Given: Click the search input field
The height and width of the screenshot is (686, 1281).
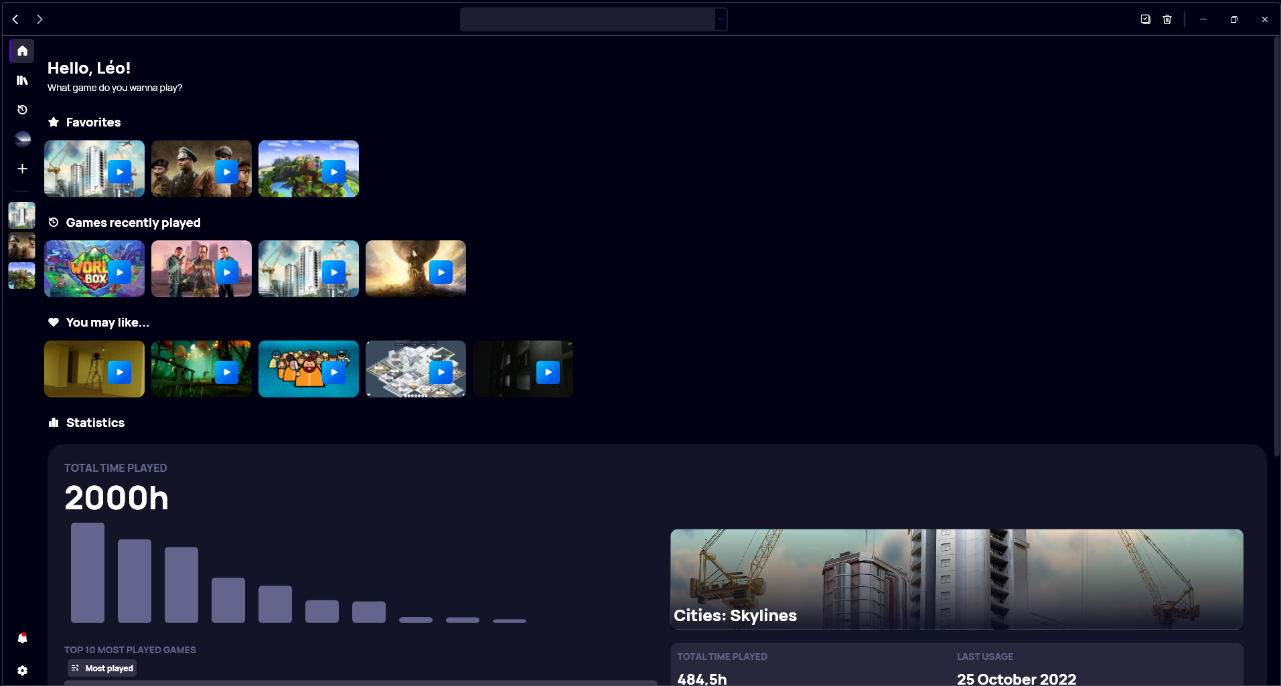Looking at the screenshot, I should coord(587,19).
